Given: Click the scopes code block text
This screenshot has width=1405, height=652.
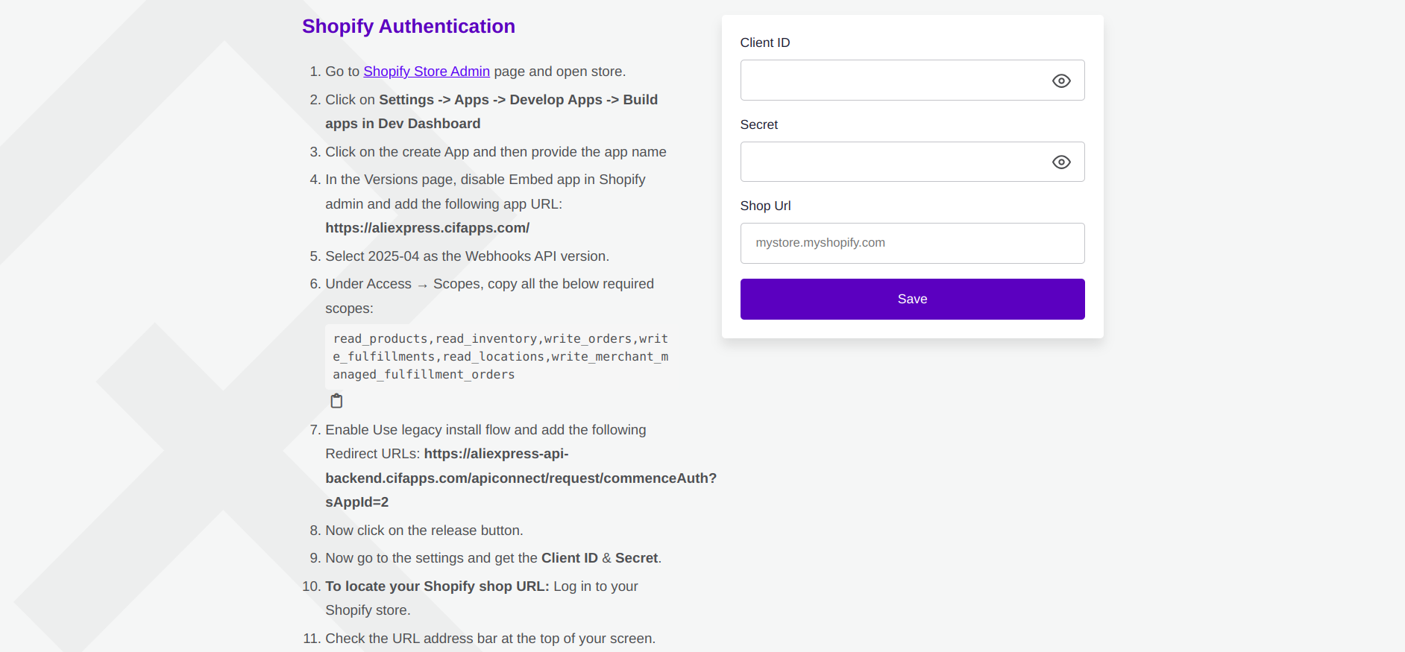Looking at the screenshot, I should pos(500,357).
